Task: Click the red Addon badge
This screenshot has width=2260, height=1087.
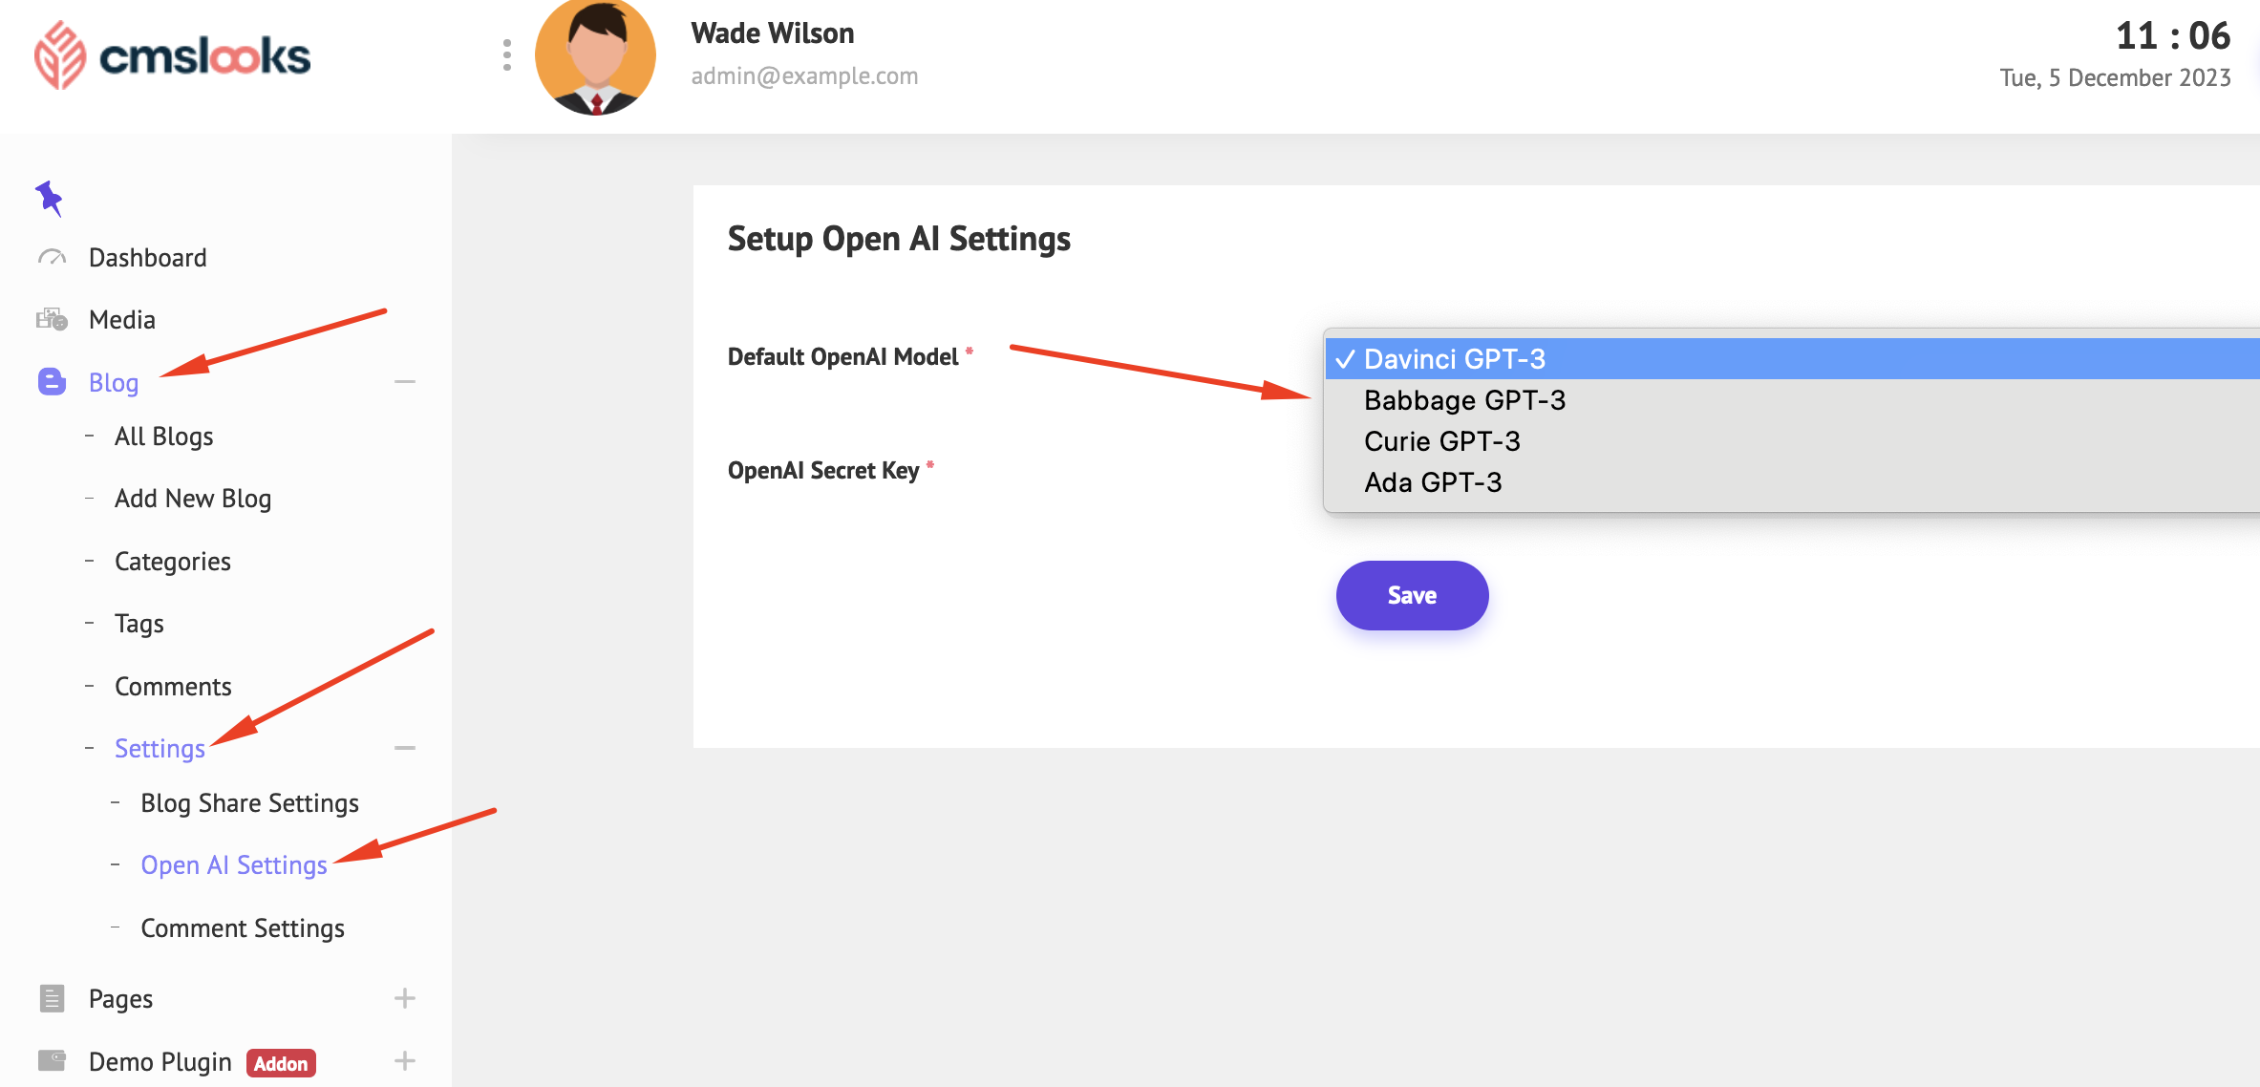Action: coord(281,1063)
